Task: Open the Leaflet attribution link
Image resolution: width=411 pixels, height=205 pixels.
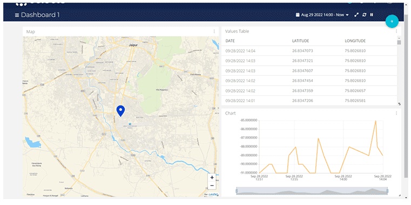Action: [x=213, y=195]
